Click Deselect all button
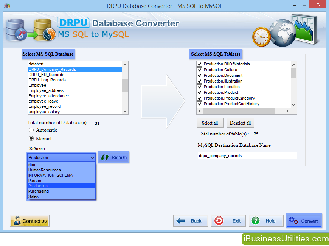The width and height of the screenshot is (329, 246). pyautogui.click(x=240, y=123)
